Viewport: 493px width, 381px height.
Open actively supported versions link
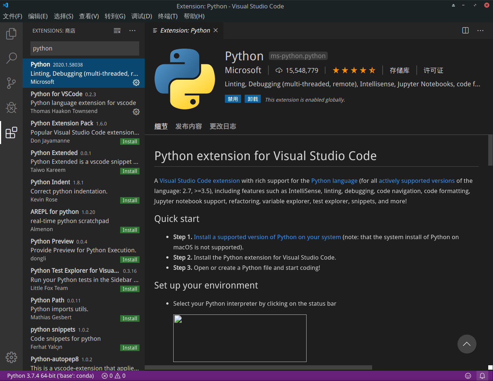[417, 181]
